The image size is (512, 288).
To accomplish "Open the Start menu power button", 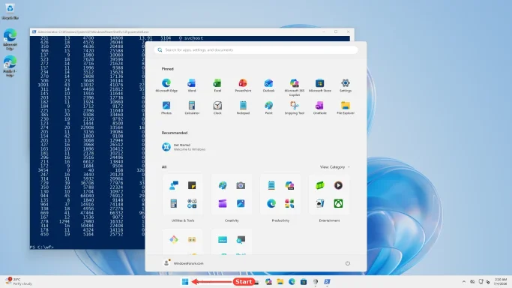I will point(347,263).
